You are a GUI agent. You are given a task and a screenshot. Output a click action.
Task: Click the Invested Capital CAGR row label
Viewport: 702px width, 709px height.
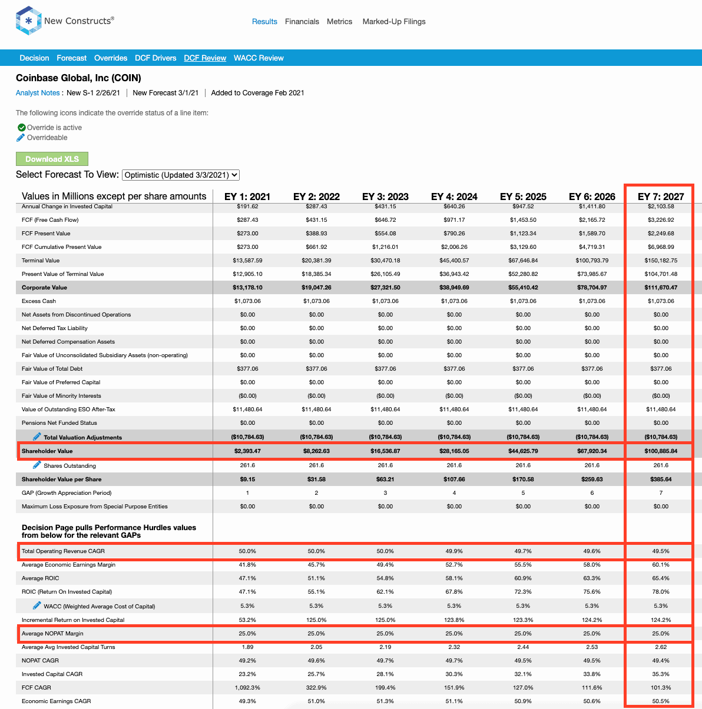[52, 674]
